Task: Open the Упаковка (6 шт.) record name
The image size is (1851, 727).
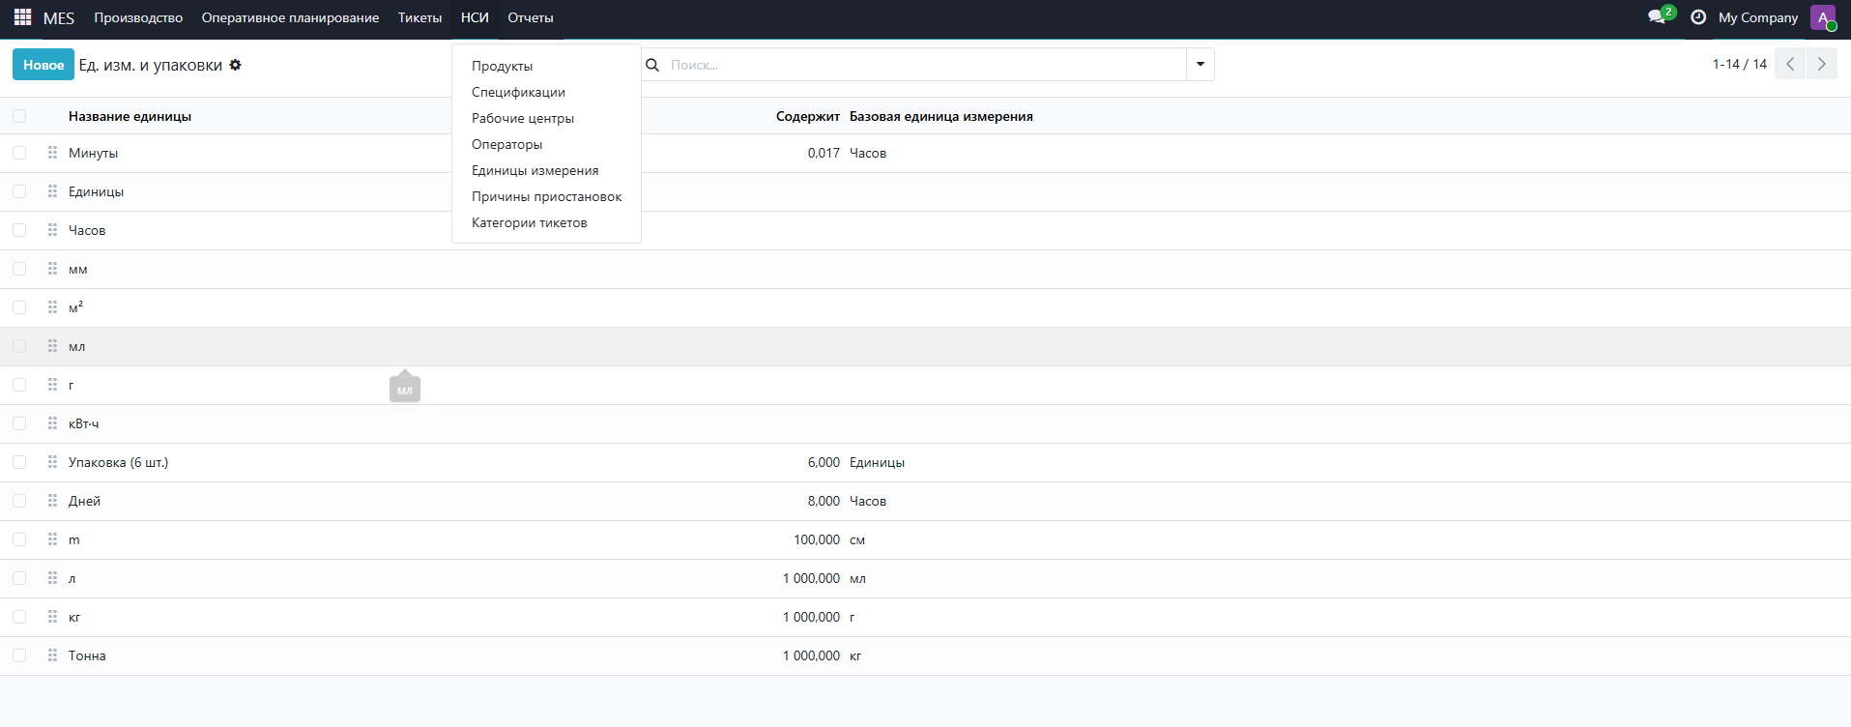Action: tap(118, 462)
